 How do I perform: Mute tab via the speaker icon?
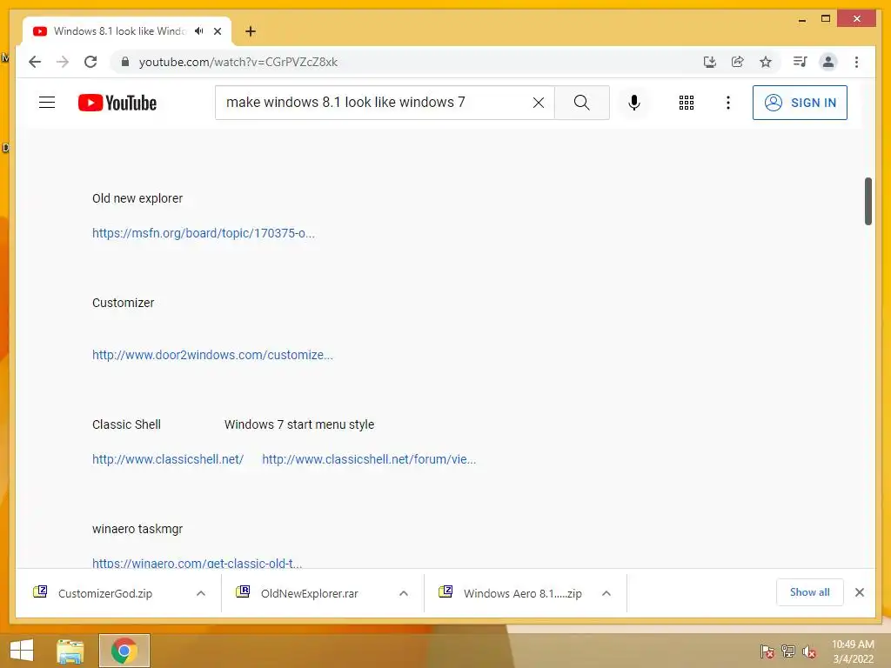point(199,31)
